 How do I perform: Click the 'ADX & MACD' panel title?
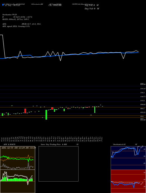tap(9, 144)
